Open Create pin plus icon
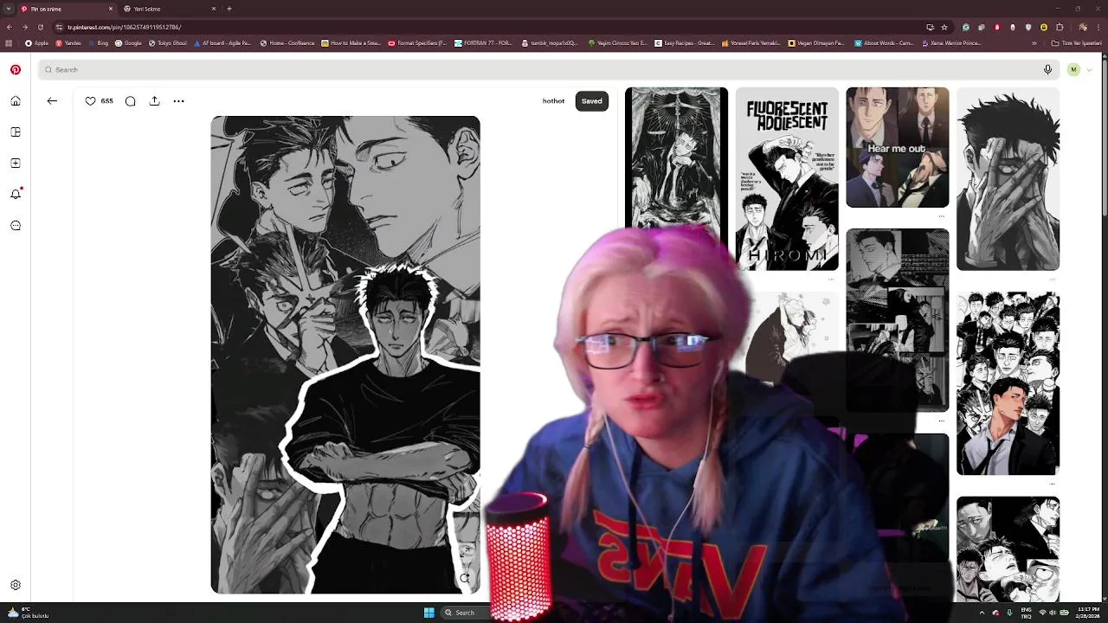Image resolution: width=1108 pixels, height=623 pixels. (x=16, y=164)
